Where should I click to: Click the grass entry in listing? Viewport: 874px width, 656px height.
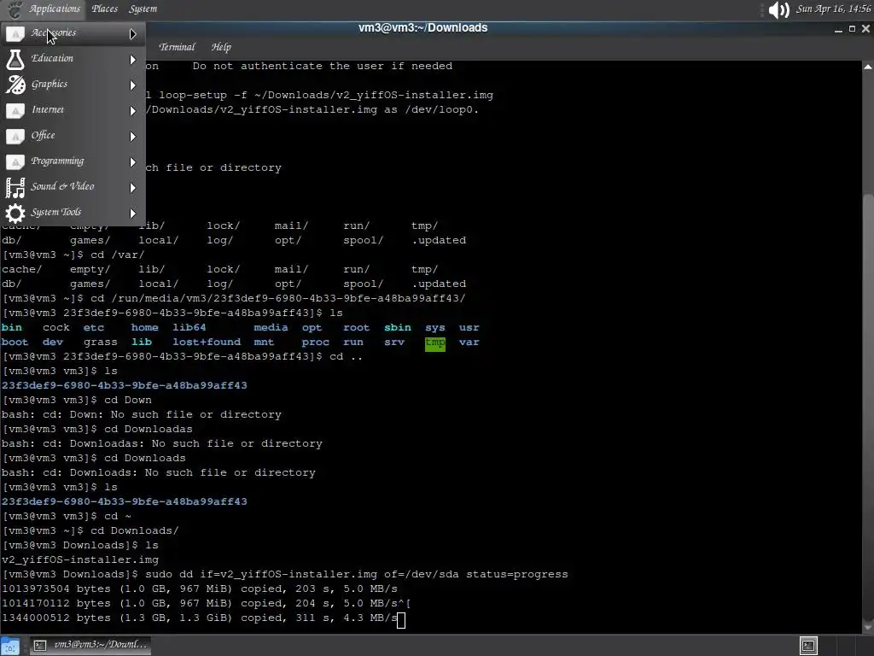[101, 343]
